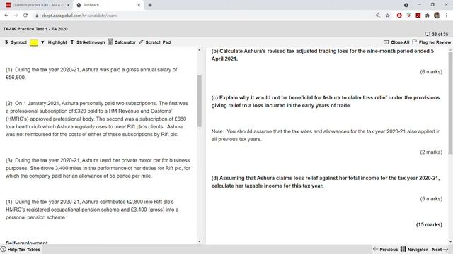The width and height of the screenshot is (453, 254).
Task: Open a new browser tab
Action: (150, 5)
